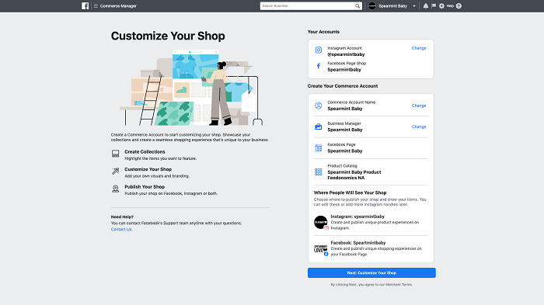The image size is (544, 305).
Task: Open the settings gear icon
Action: (x=441, y=6)
